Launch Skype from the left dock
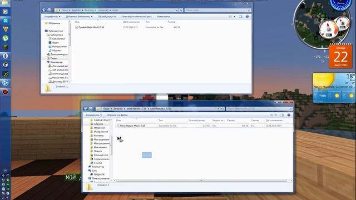This screenshot has height=200, width=356. 6,21
